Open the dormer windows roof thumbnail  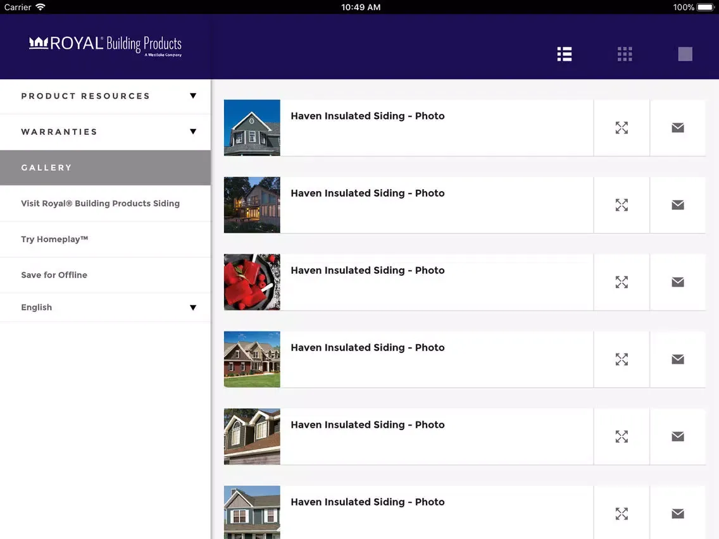[252, 437]
